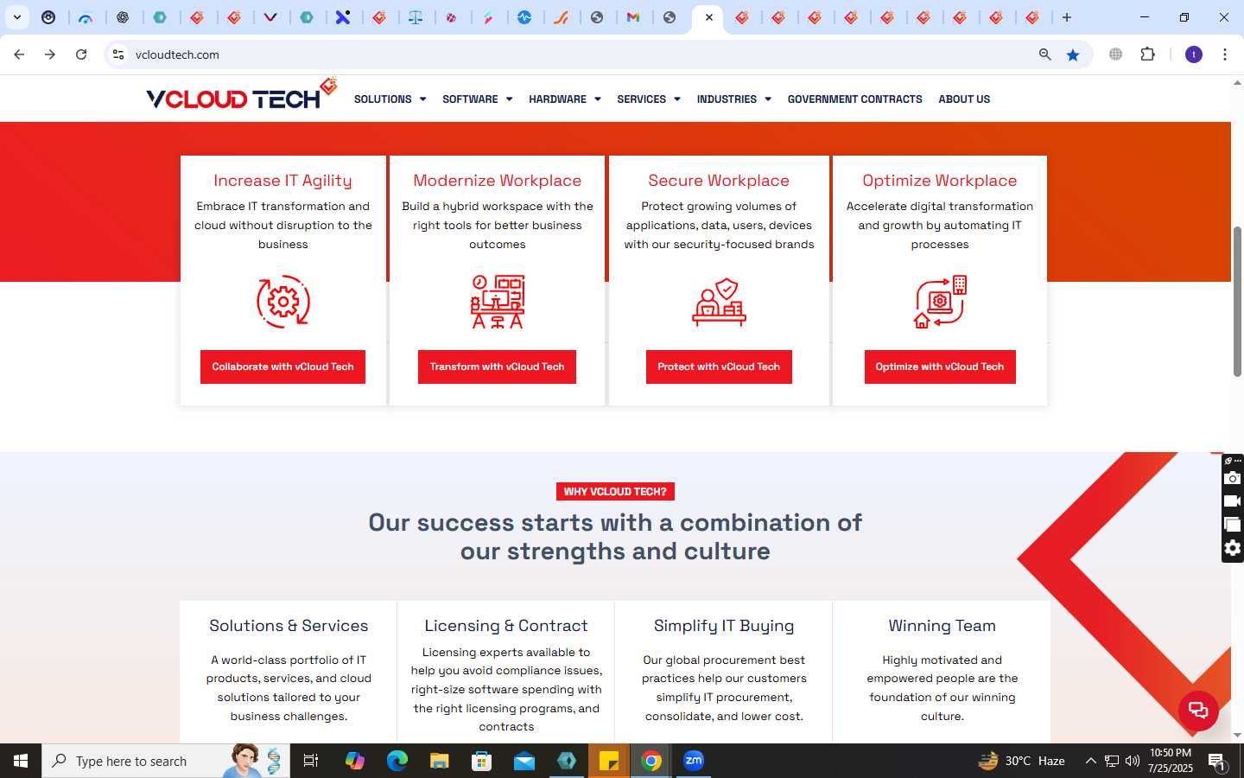Screen dimensions: 1244x778
Task: Click scrollbar down arrow
Action: click(1237, 736)
